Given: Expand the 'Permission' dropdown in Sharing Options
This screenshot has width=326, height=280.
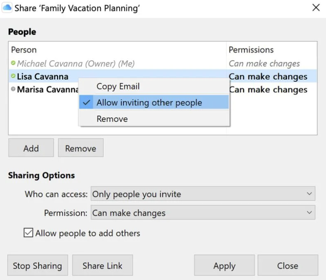Looking at the screenshot, I should tap(203, 213).
